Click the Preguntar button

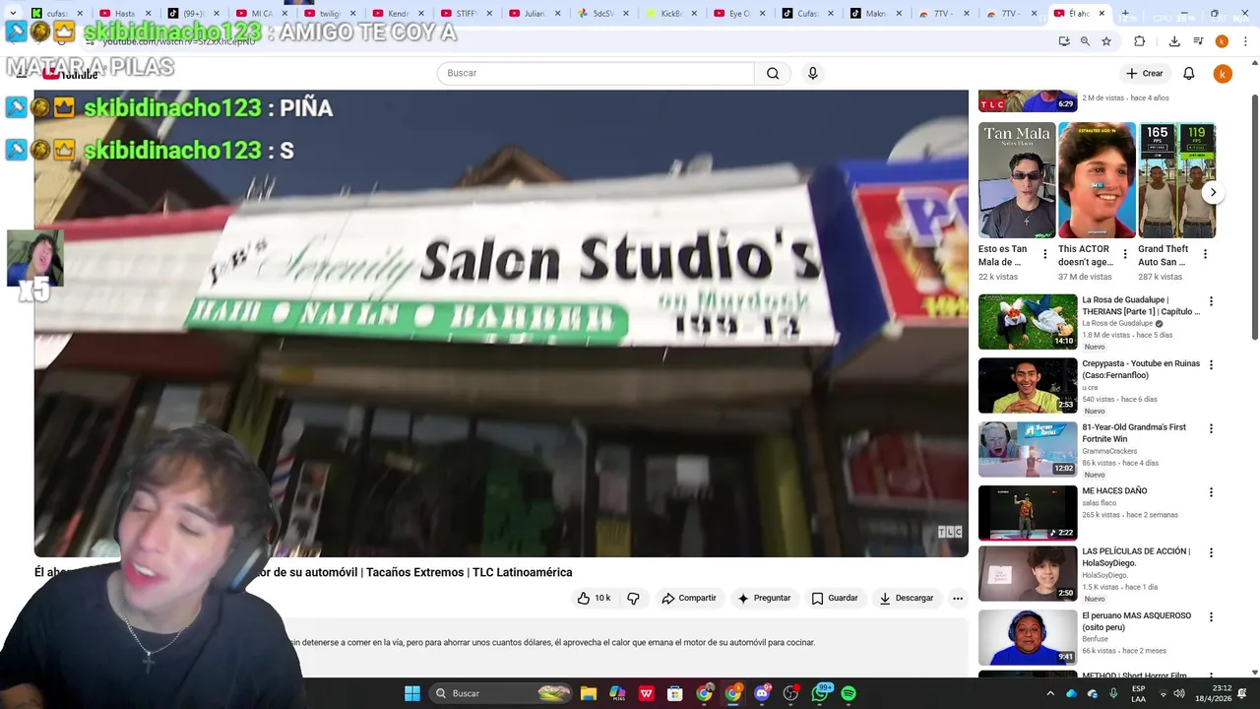tap(765, 598)
